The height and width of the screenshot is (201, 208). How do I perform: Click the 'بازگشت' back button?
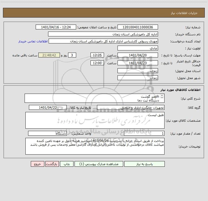click(x=52, y=164)
